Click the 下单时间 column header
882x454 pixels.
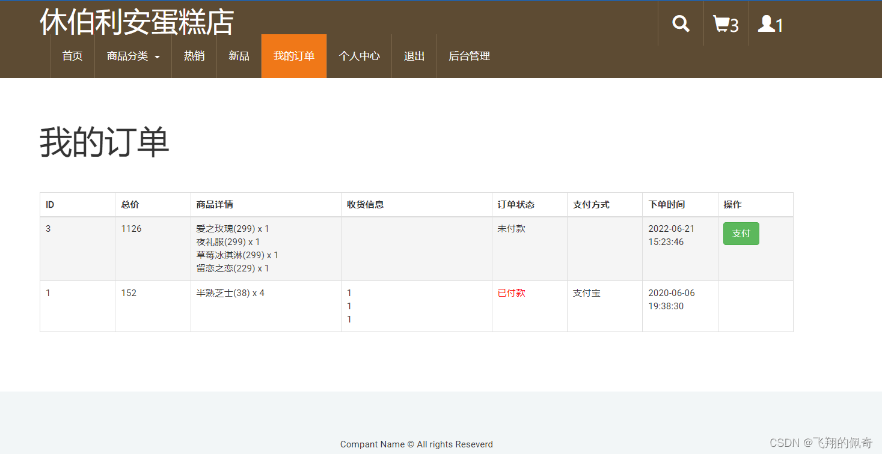(666, 205)
